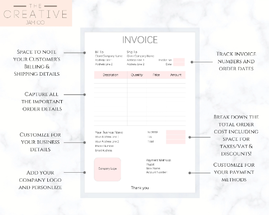Click the Ship To label
The image size is (269, 215).
132,52
